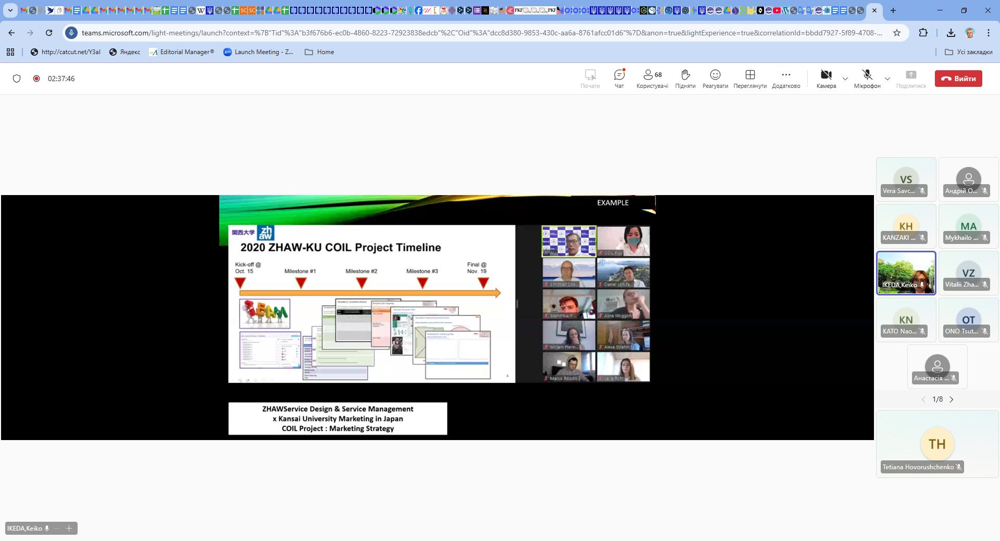Bookmark this page with star icon
This screenshot has height=541, width=1000.
pos(896,33)
